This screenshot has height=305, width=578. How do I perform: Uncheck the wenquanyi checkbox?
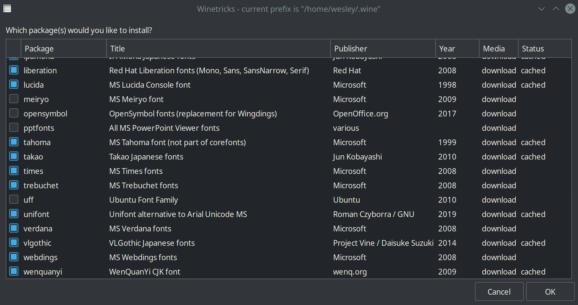tap(14, 271)
